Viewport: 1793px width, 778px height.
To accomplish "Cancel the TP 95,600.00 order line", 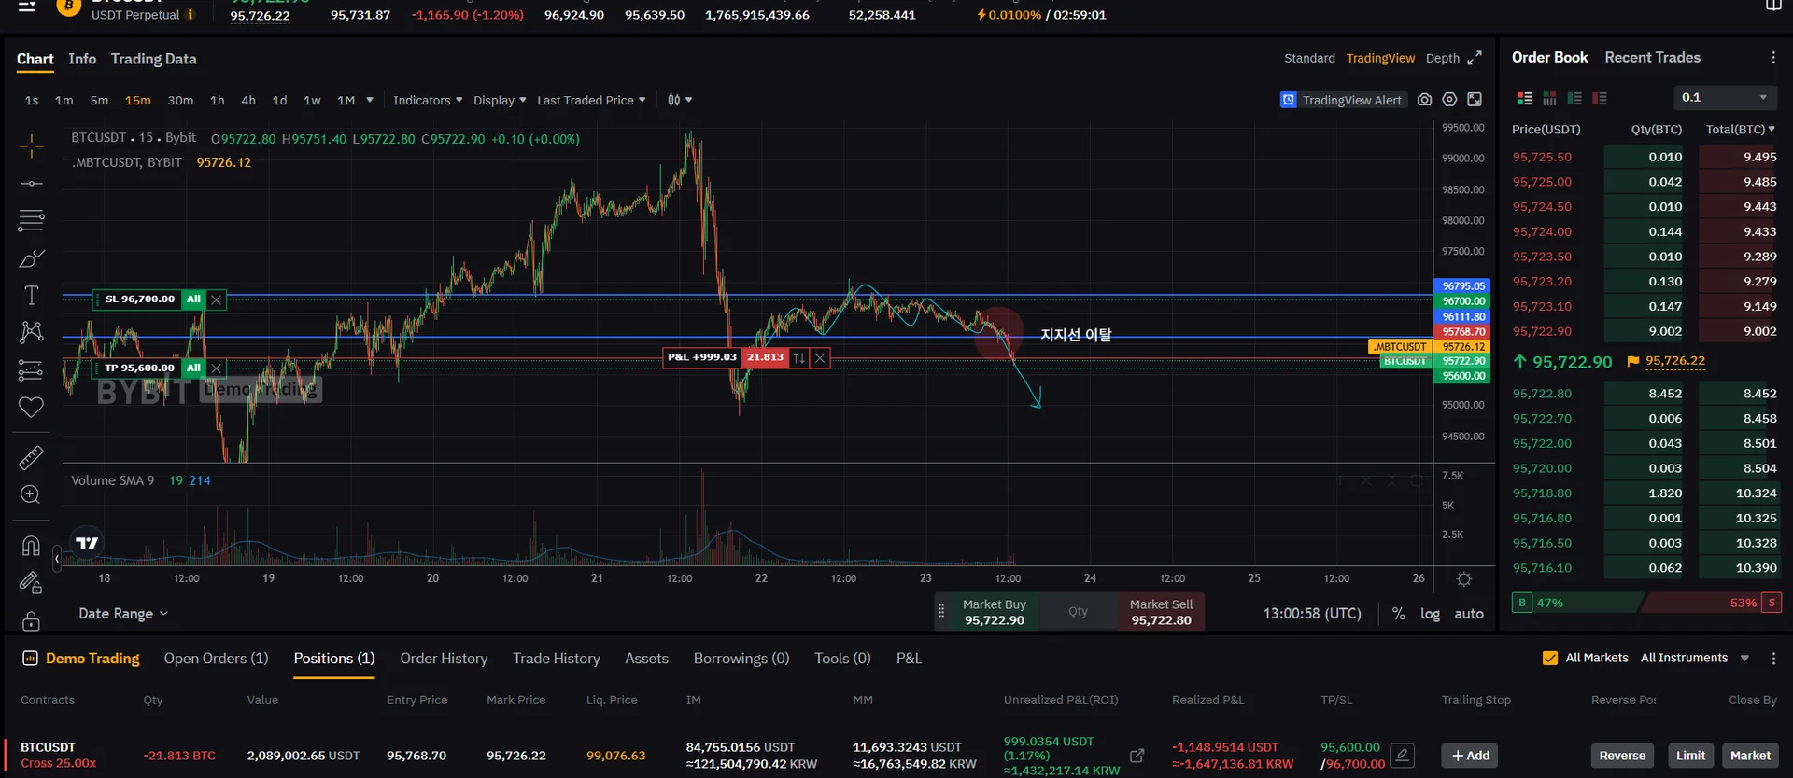I will [216, 368].
